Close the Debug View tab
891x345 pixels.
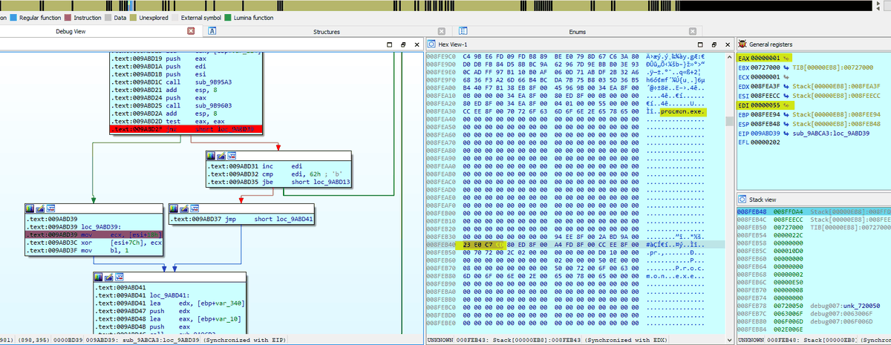pos(191,31)
